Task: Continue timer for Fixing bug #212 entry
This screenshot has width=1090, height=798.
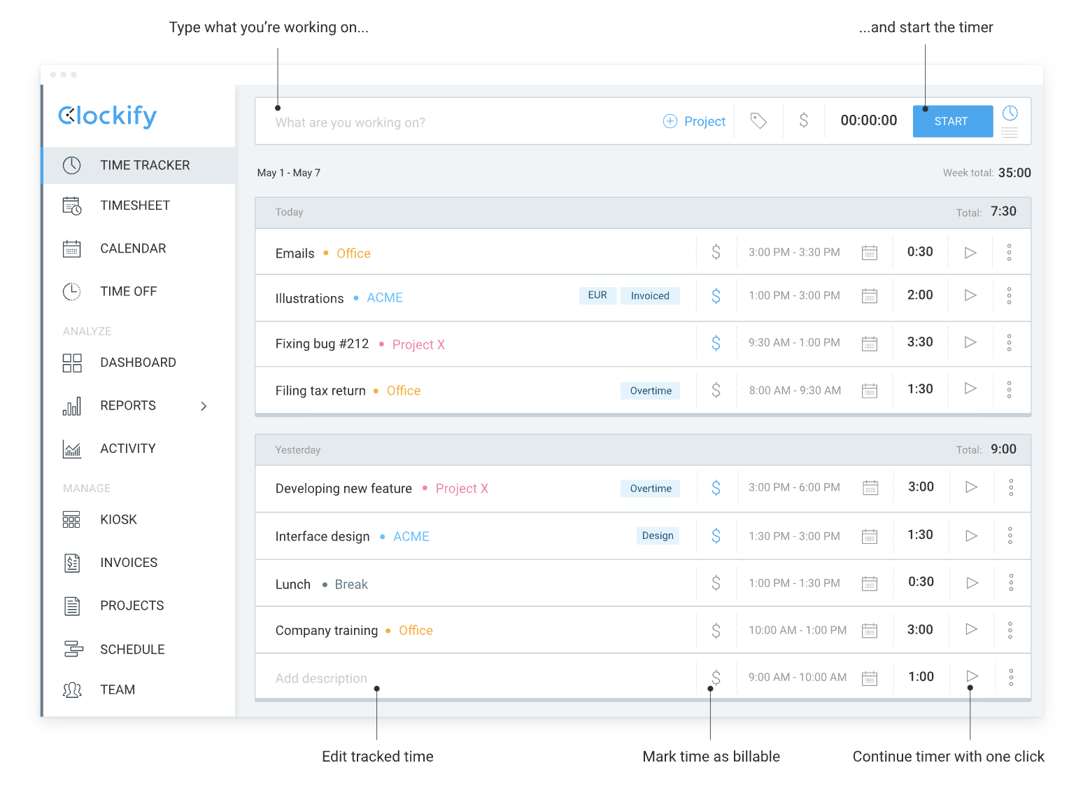Action: pyautogui.click(x=970, y=342)
